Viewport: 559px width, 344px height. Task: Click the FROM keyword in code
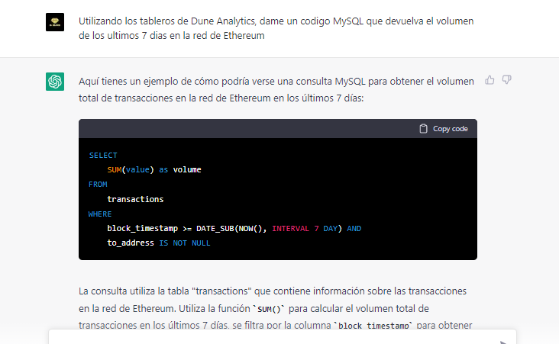pos(98,185)
